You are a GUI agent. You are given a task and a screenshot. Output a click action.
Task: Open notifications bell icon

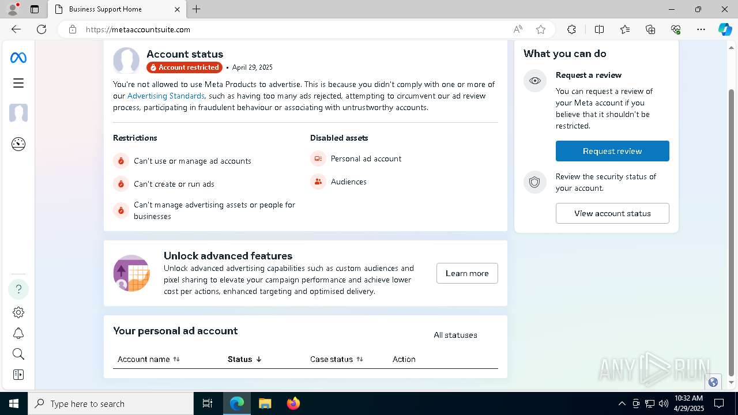click(x=18, y=333)
